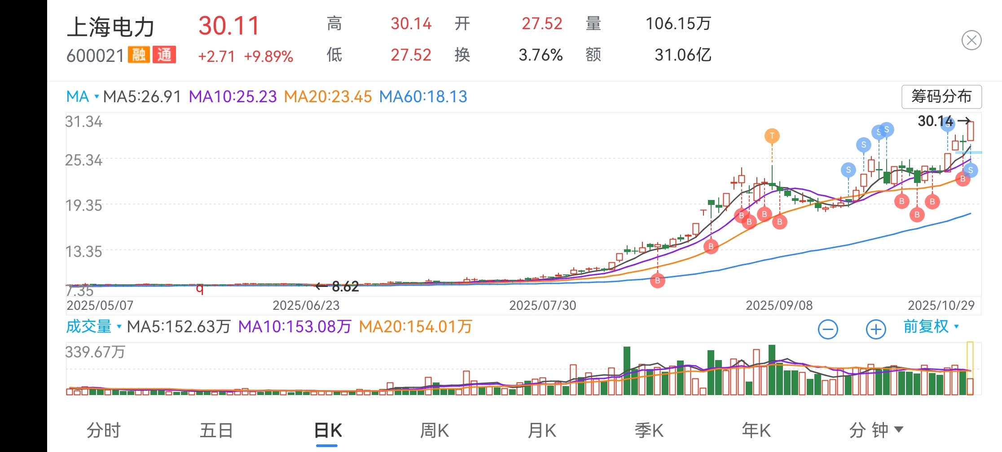
Task: Zoom in the chart with plus icon
Action: [875, 330]
